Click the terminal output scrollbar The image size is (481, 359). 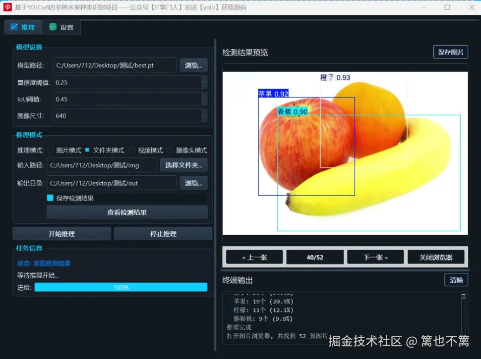[463, 317]
